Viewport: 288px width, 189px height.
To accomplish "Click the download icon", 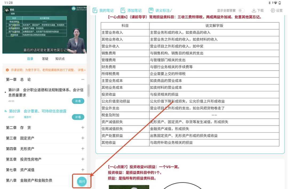I will pos(254,10).
